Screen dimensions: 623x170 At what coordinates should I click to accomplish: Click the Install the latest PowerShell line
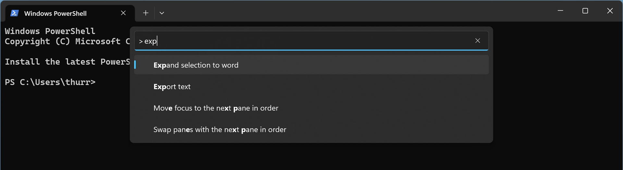tap(67, 62)
